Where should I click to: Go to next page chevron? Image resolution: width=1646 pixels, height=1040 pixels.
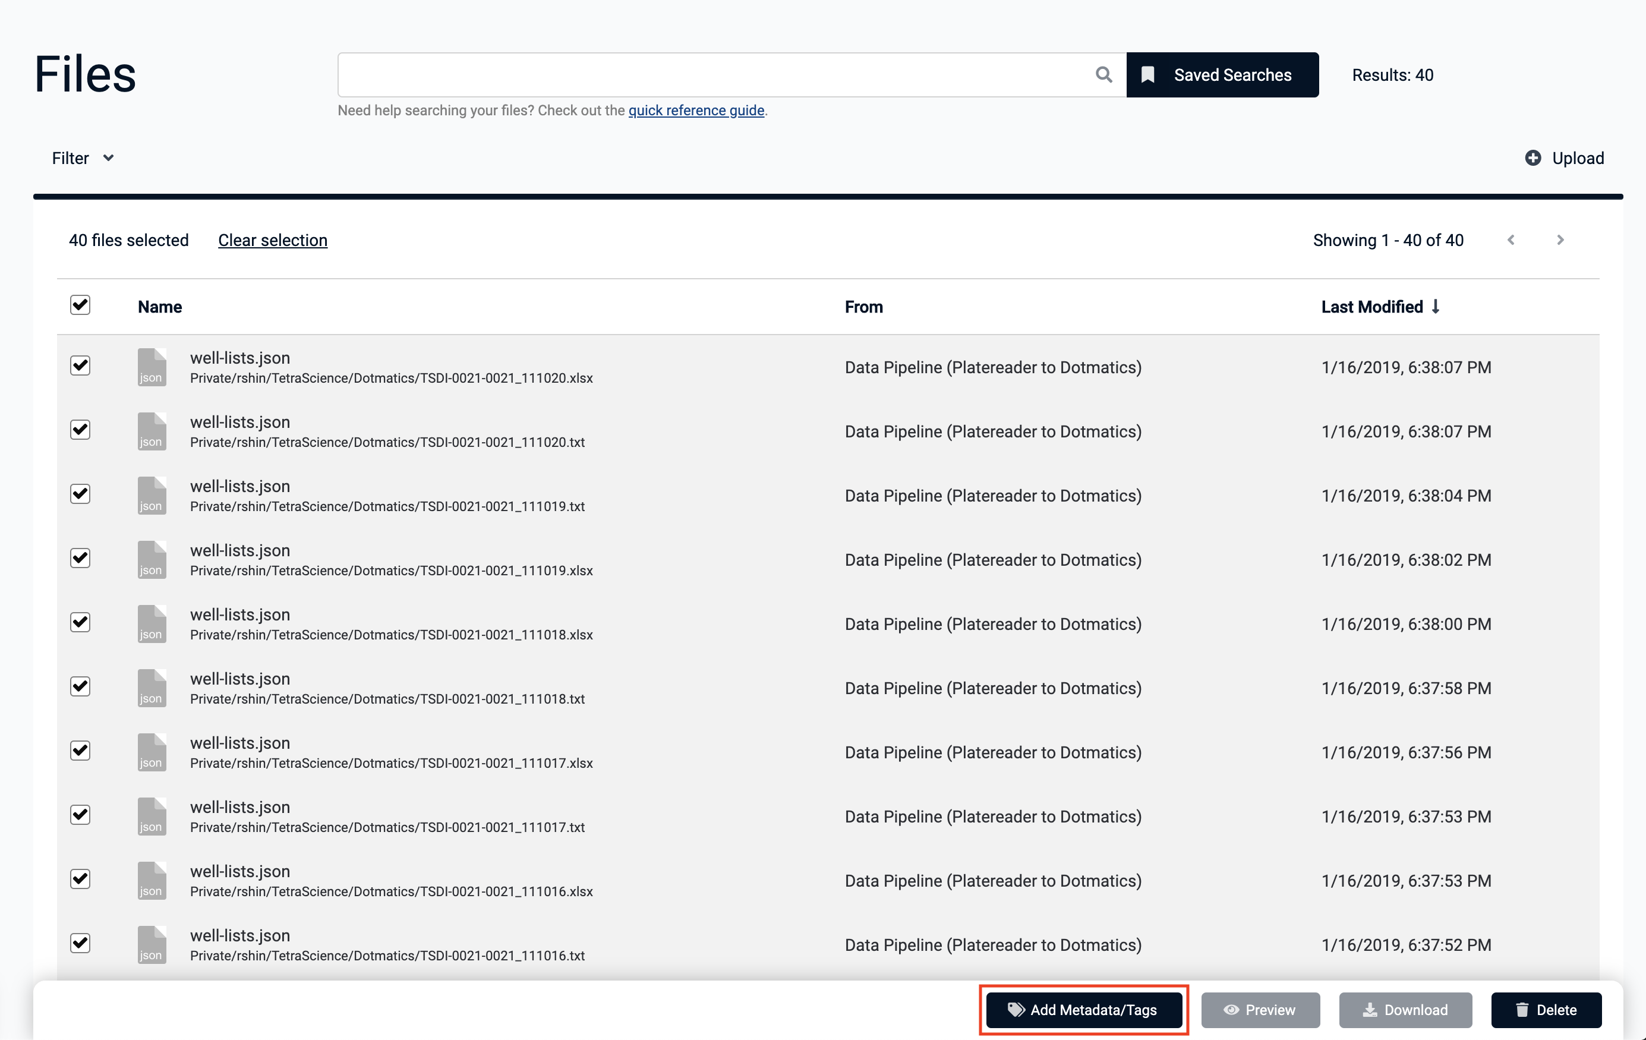pos(1560,240)
